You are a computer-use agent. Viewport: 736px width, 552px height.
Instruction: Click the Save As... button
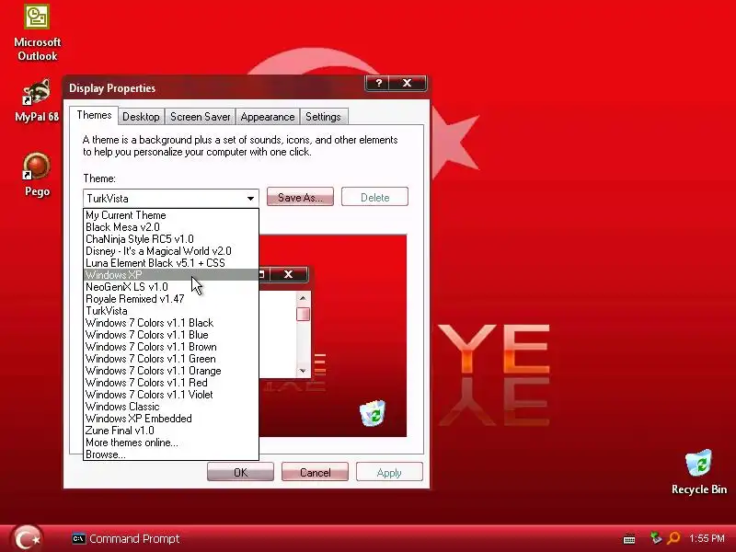300,197
